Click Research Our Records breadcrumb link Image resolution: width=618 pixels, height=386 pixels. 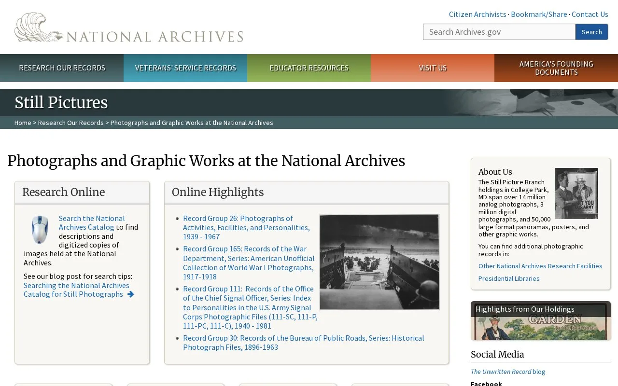(x=71, y=123)
